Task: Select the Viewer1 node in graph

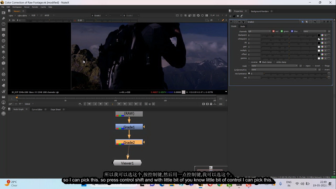Action: 127,163
